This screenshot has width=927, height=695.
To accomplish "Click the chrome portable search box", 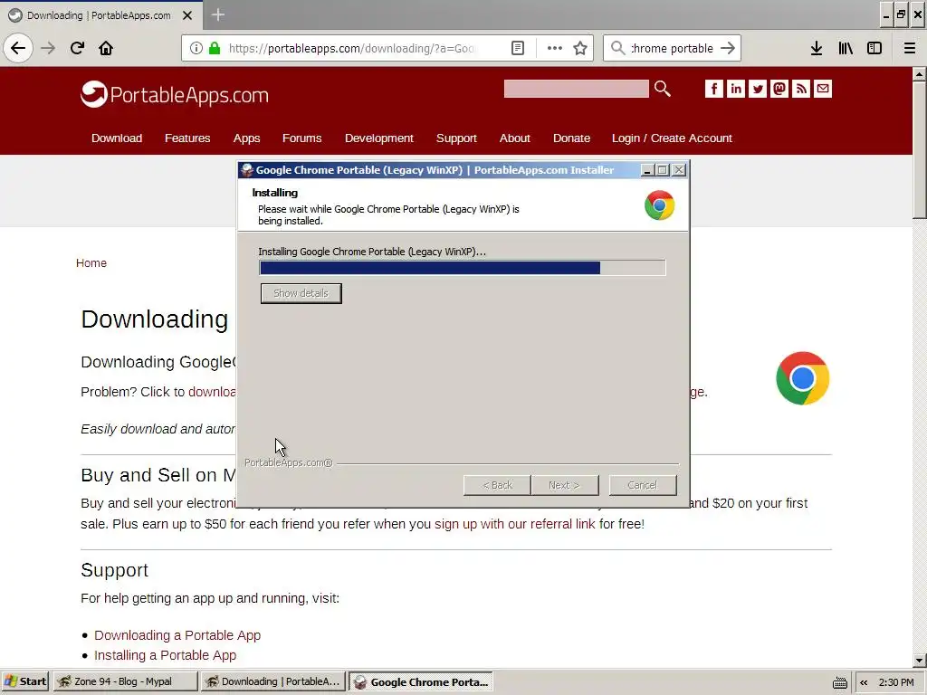I will [672, 49].
